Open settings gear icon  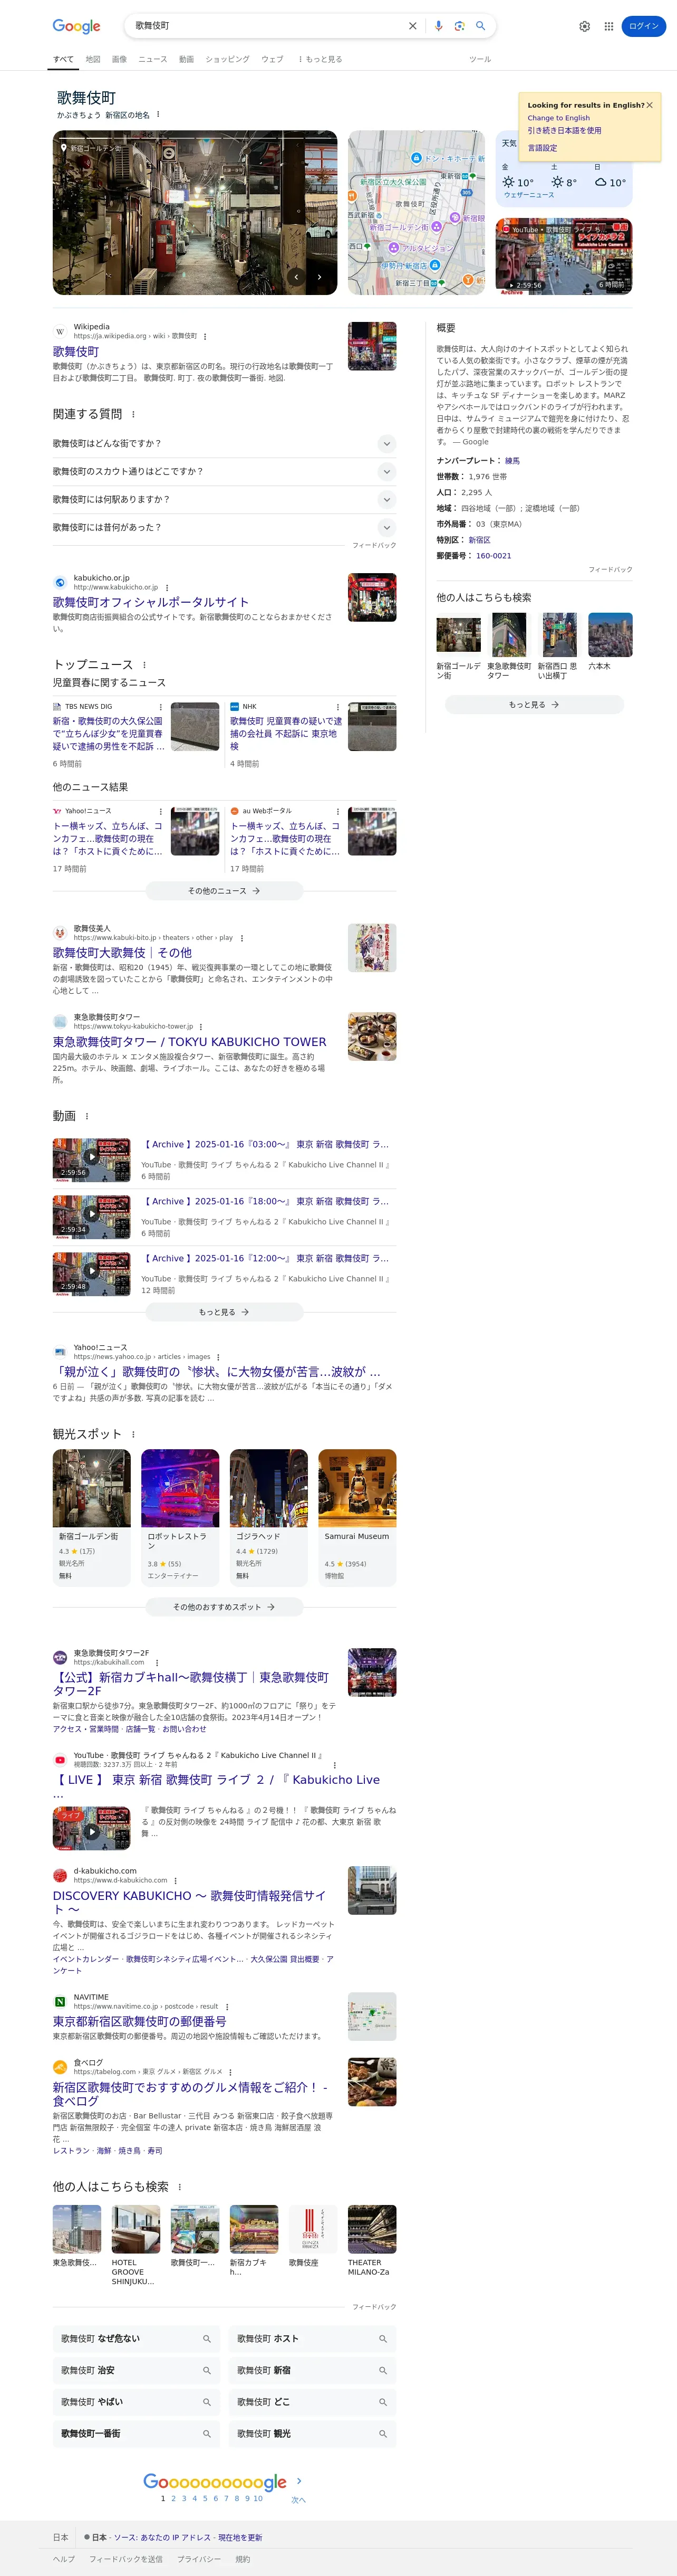tap(584, 26)
